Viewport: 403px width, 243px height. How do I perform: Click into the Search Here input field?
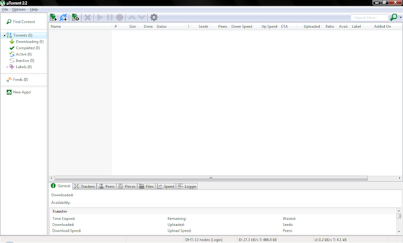(369, 18)
